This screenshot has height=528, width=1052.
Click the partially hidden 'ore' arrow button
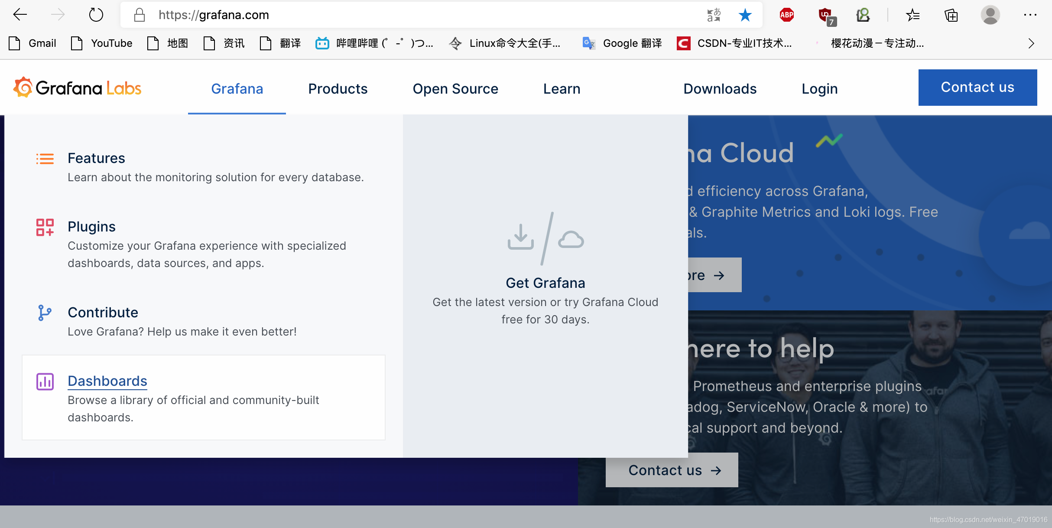coord(714,275)
